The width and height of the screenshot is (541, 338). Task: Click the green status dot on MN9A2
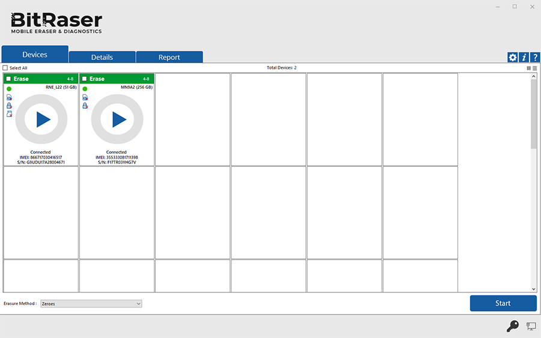[85, 89]
